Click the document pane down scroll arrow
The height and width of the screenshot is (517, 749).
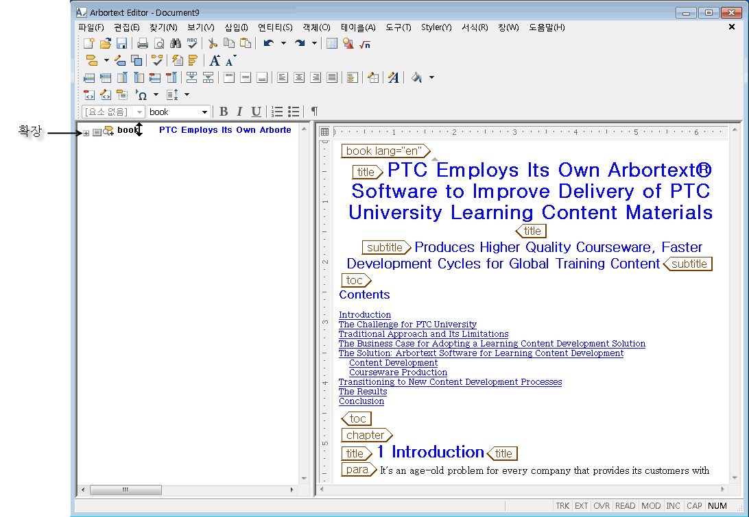[x=735, y=478]
